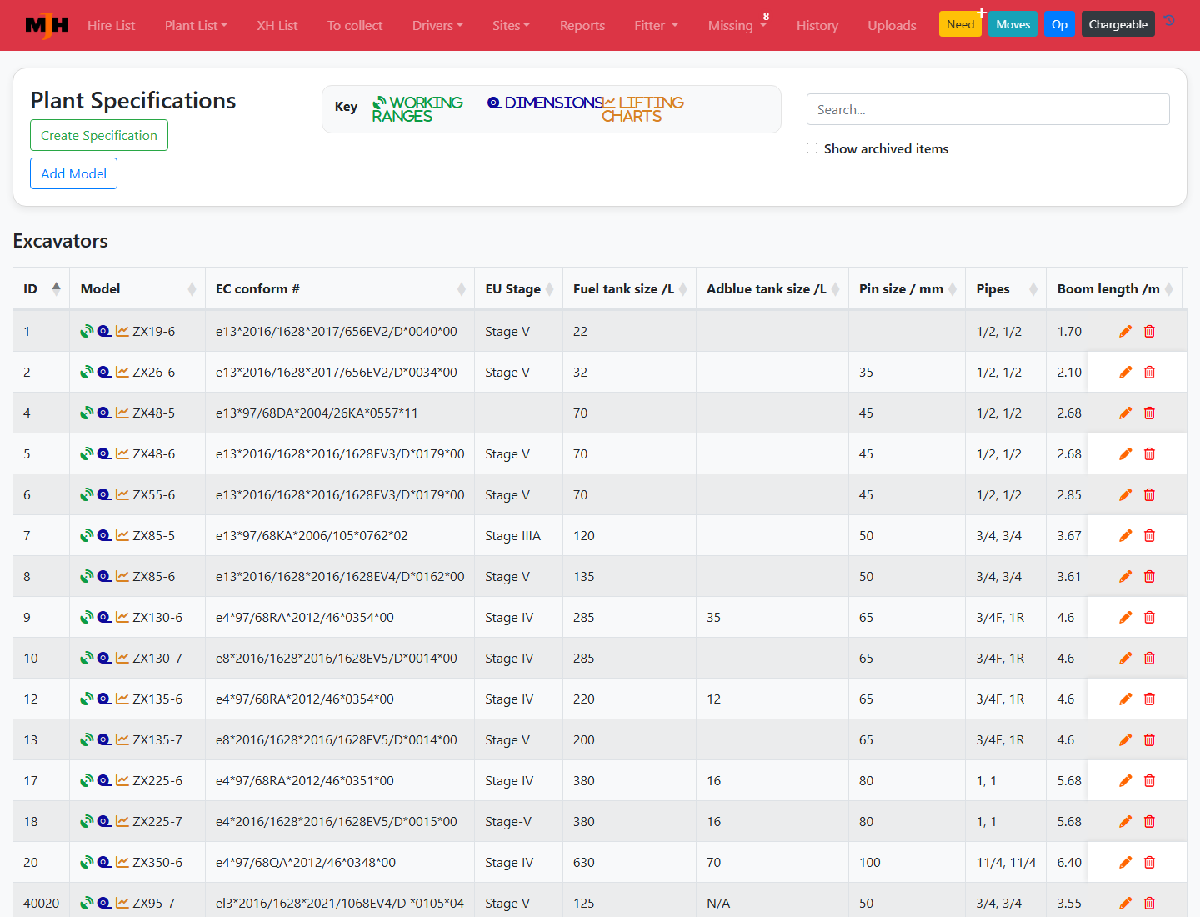Go to the Reports page
Viewport: 1200px width, 917px height.
582,25
